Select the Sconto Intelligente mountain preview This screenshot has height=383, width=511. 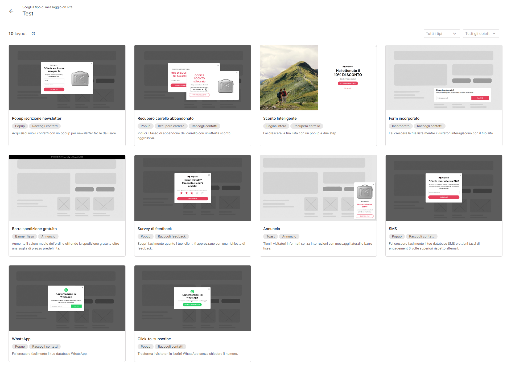pos(289,78)
